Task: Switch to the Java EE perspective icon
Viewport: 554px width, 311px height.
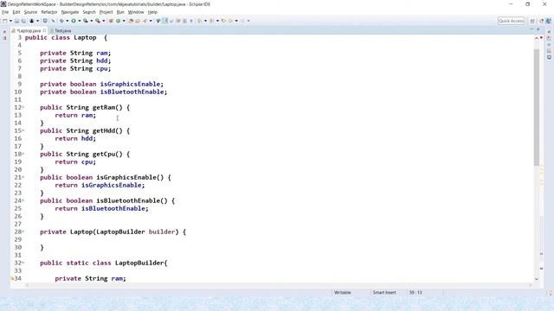Action: coord(541,21)
